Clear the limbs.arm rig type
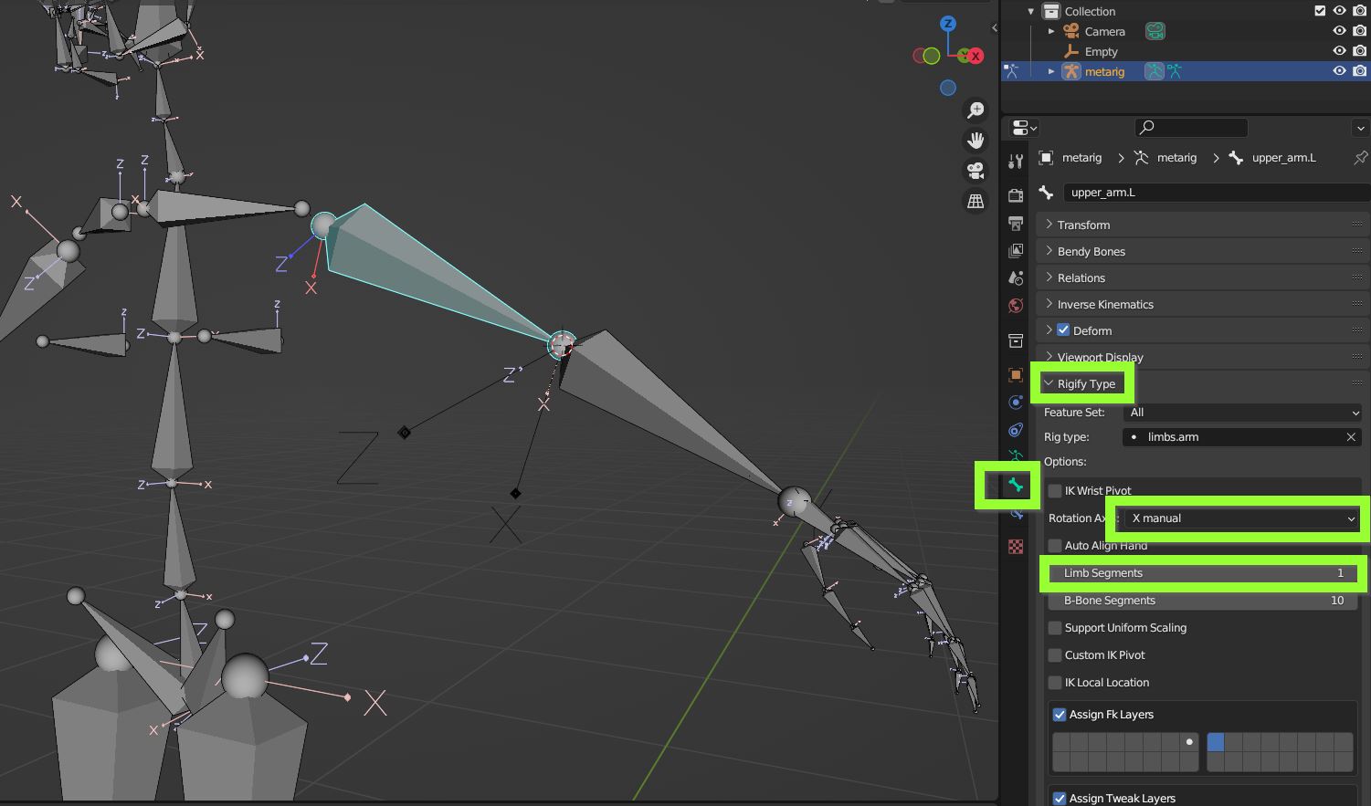The image size is (1371, 806). [1351, 437]
